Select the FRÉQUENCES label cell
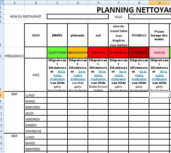Image resolution: width=171 pixels, height=153 pixels. click(14, 52)
